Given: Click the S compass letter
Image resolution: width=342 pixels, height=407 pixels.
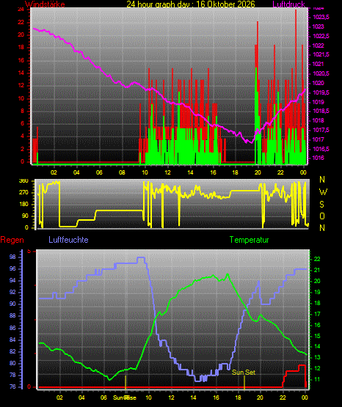Looking at the screenshot, I should click(321, 205).
